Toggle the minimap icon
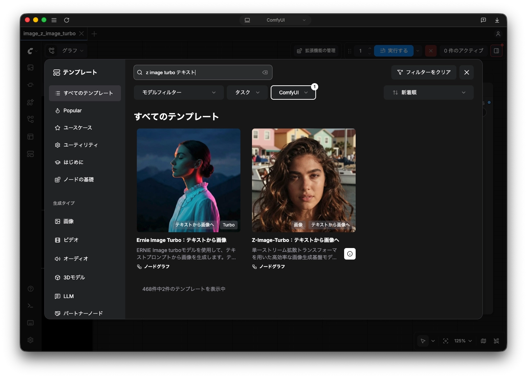Viewport: 527px width, 378px height. [483, 341]
